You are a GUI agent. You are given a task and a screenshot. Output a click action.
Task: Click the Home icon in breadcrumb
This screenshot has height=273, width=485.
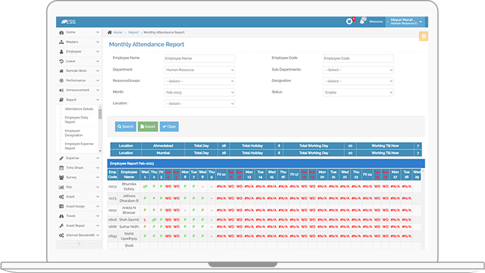[109, 32]
